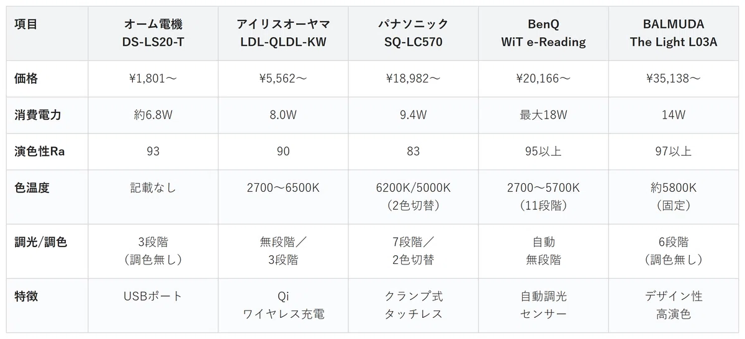Click the BALMUDA The Light L03A header
Screen dimensions: 745x339
674,34
